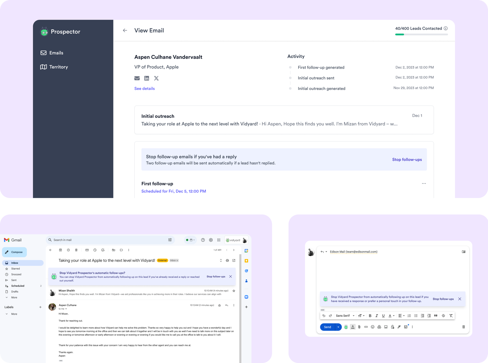The height and width of the screenshot is (363, 488).
Task: Open the More send options arrow
Action: pyautogui.click(x=338, y=327)
